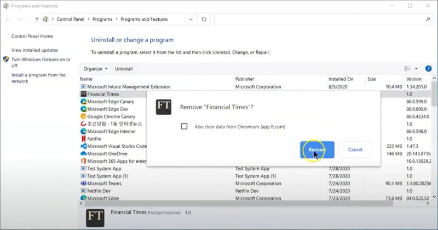Screen dimensions: 438x230
Task: Click the Back arrow navigation button
Action: (x=8, y=19)
